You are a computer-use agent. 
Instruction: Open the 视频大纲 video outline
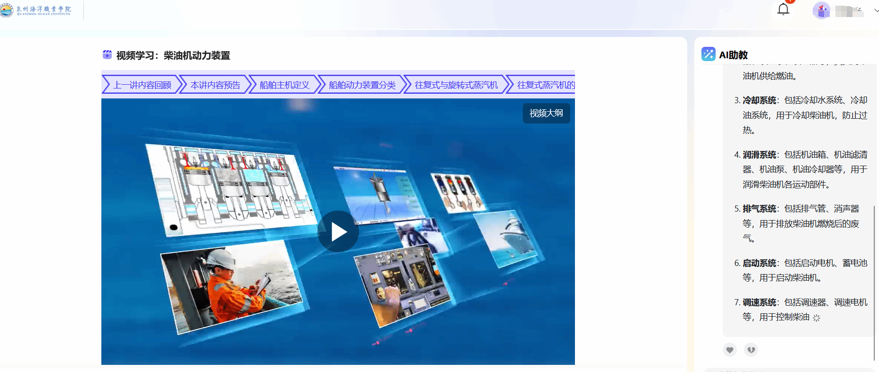pos(546,114)
